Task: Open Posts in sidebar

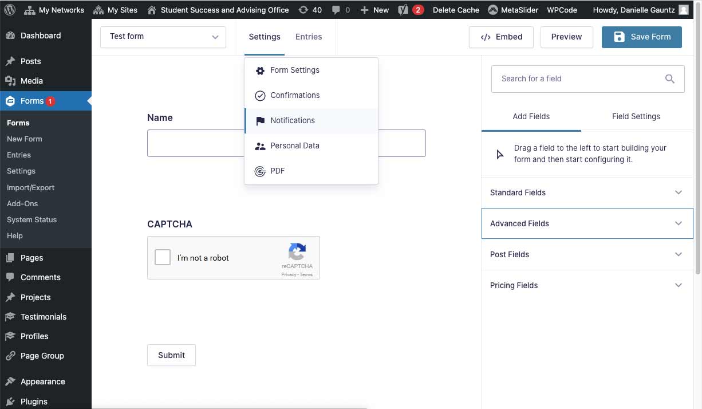Action: click(x=46, y=61)
